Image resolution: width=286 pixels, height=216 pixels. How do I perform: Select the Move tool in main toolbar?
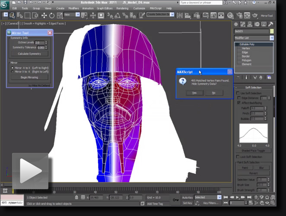pyautogui.click(x=44, y=16)
